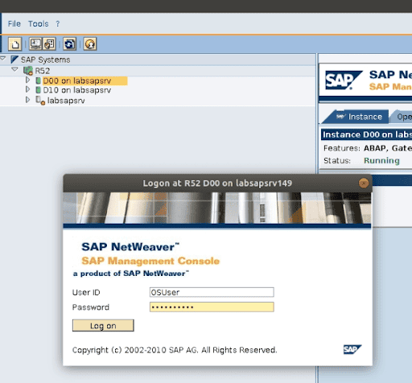Click the SAP Management Console heading in dialog
The height and width of the screenshot is (383, 412).
[150, 261]
